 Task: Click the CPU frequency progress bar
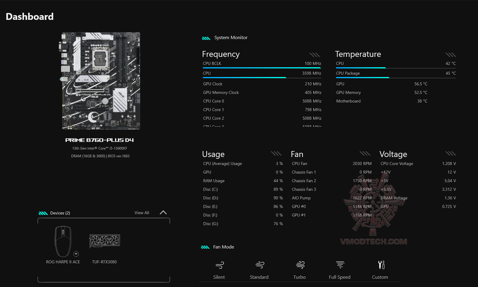click(262, 78)
